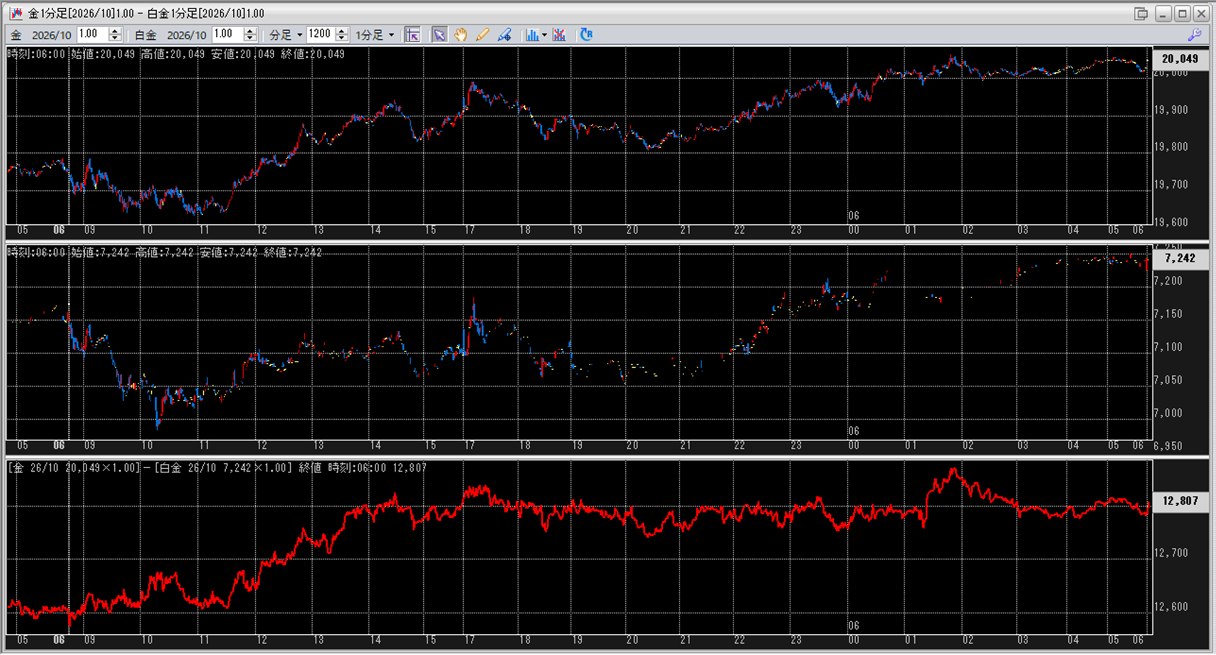Click the 12,807 spread price marker
This screenshot has height=655, width=1216.
point(1180,501)
